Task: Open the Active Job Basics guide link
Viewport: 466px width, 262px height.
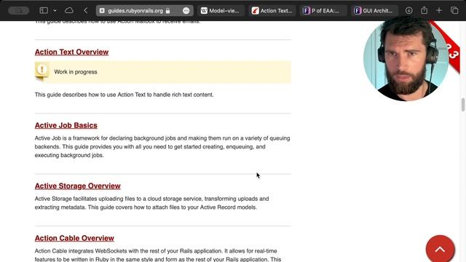Action: pos(66,125)
